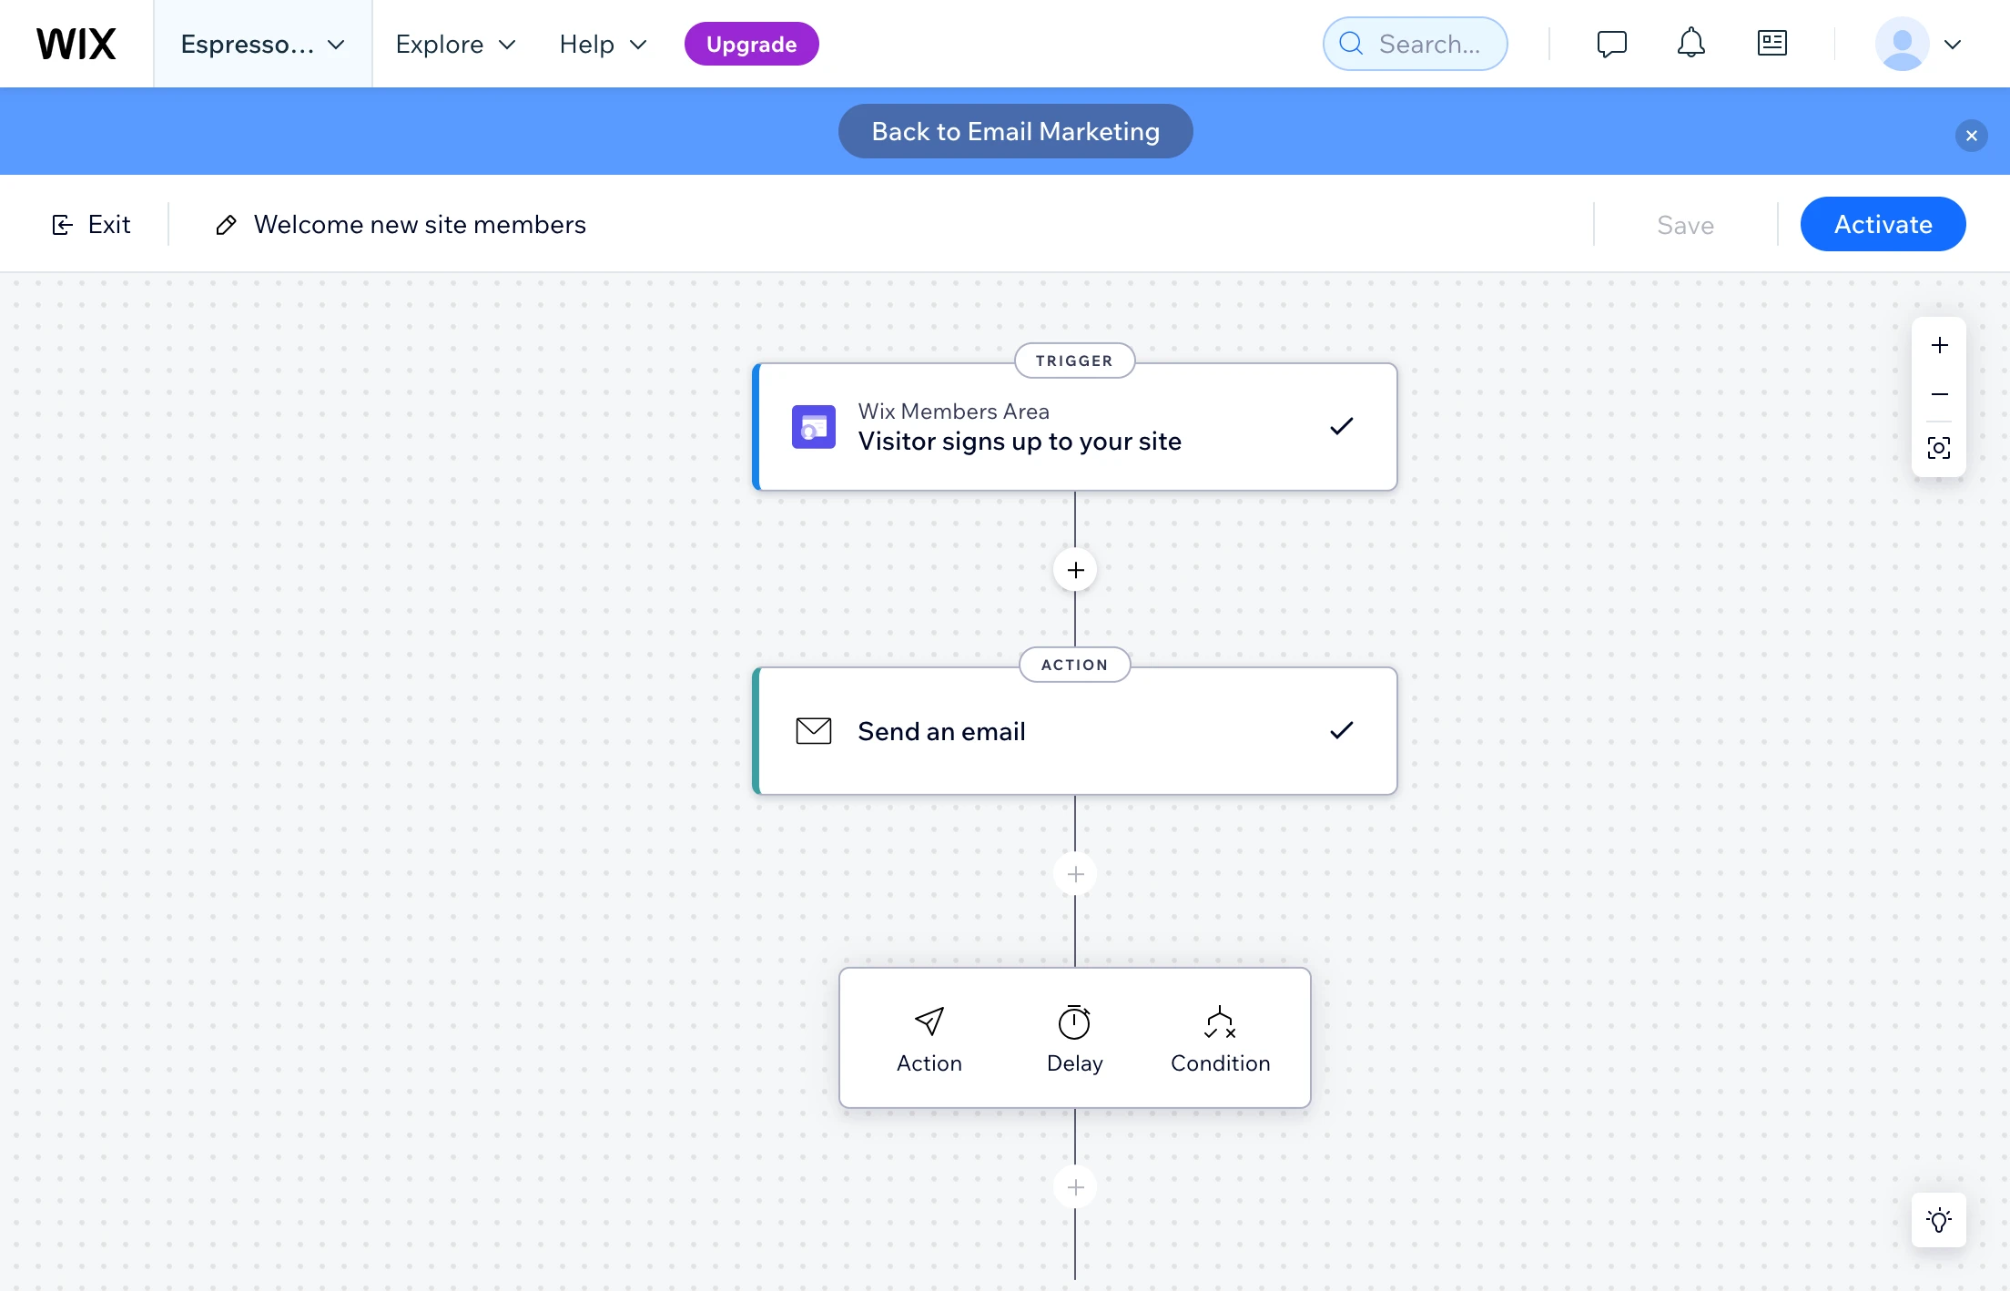Open the Explore menu

pos(455,44)
